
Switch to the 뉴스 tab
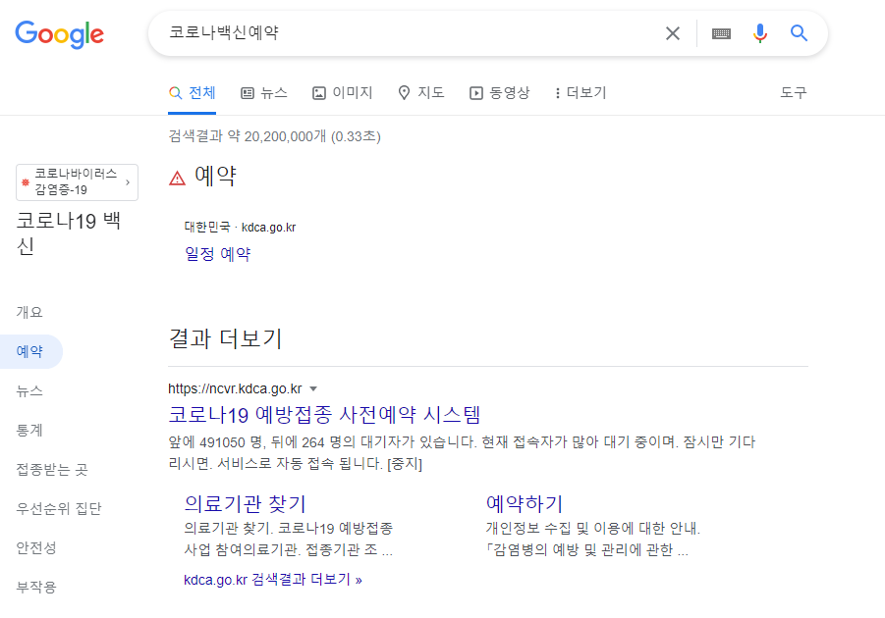(x=264, y=92)
